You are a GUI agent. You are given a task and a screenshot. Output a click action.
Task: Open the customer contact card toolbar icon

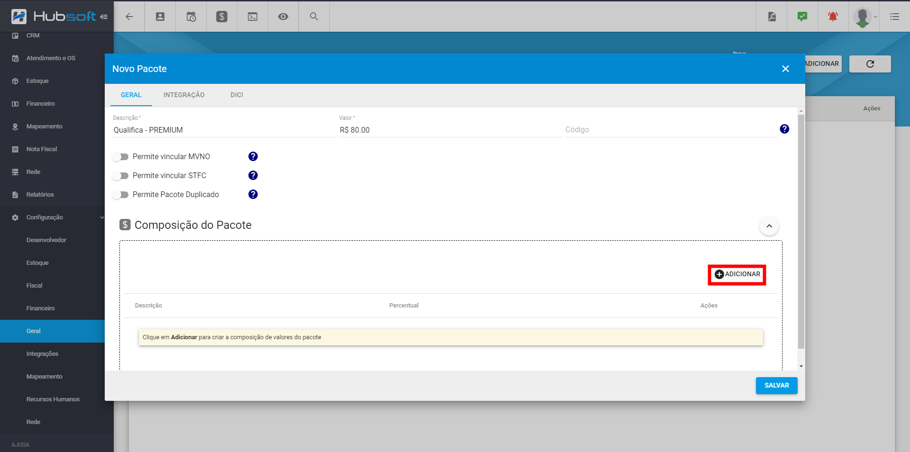click(160, 17)
